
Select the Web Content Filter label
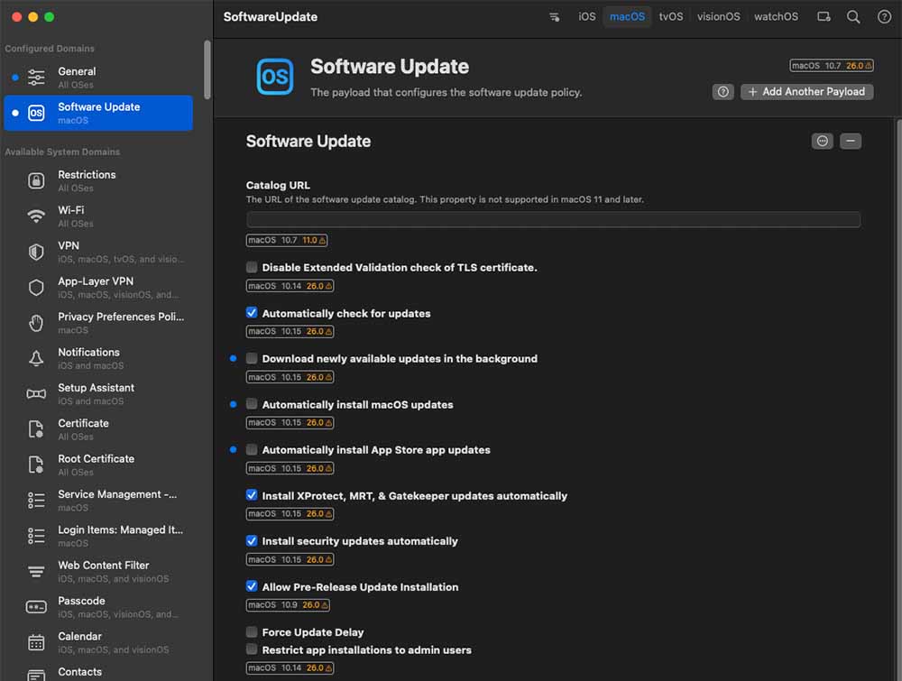(x=104, y=566)
